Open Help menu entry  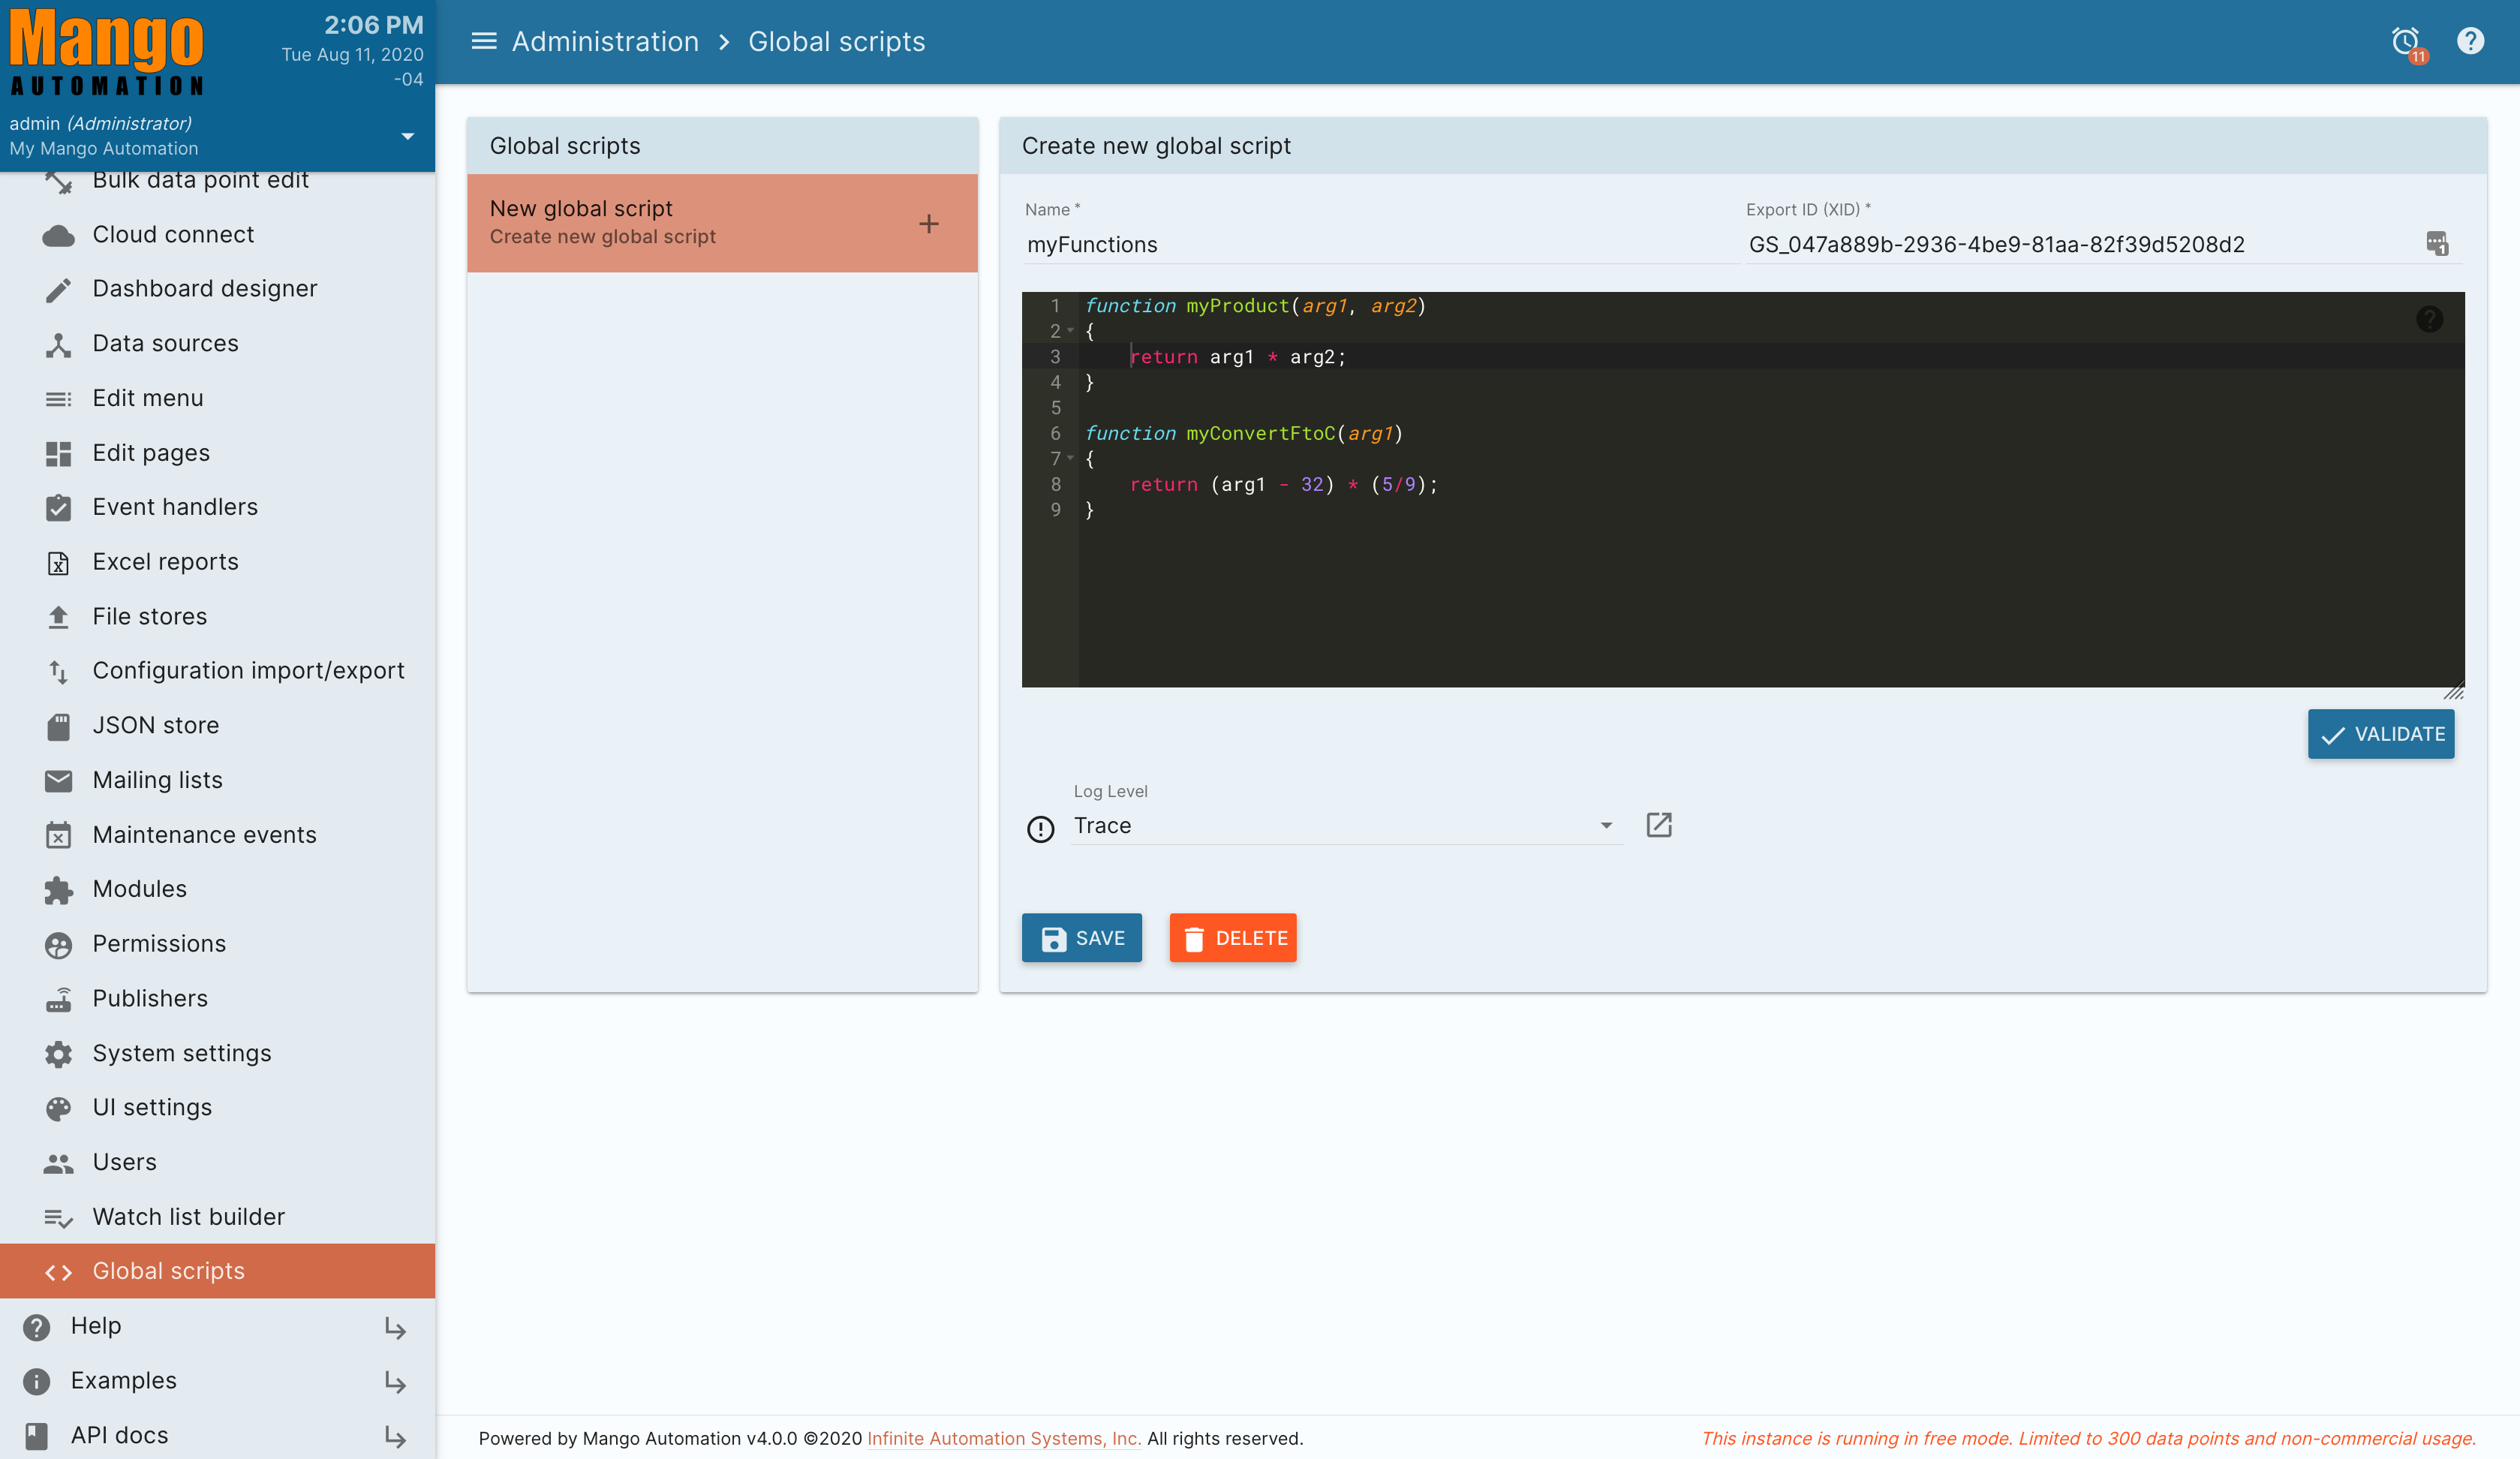(x=218, y=1326)
